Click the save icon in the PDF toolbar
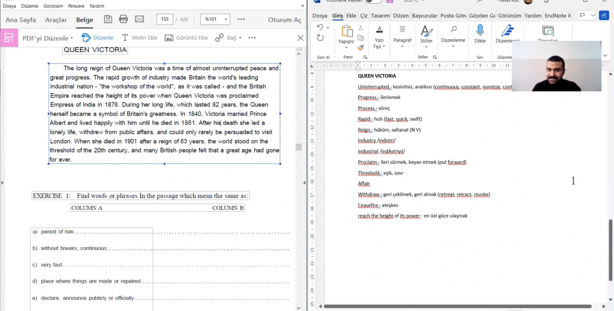 pos(108,20)
